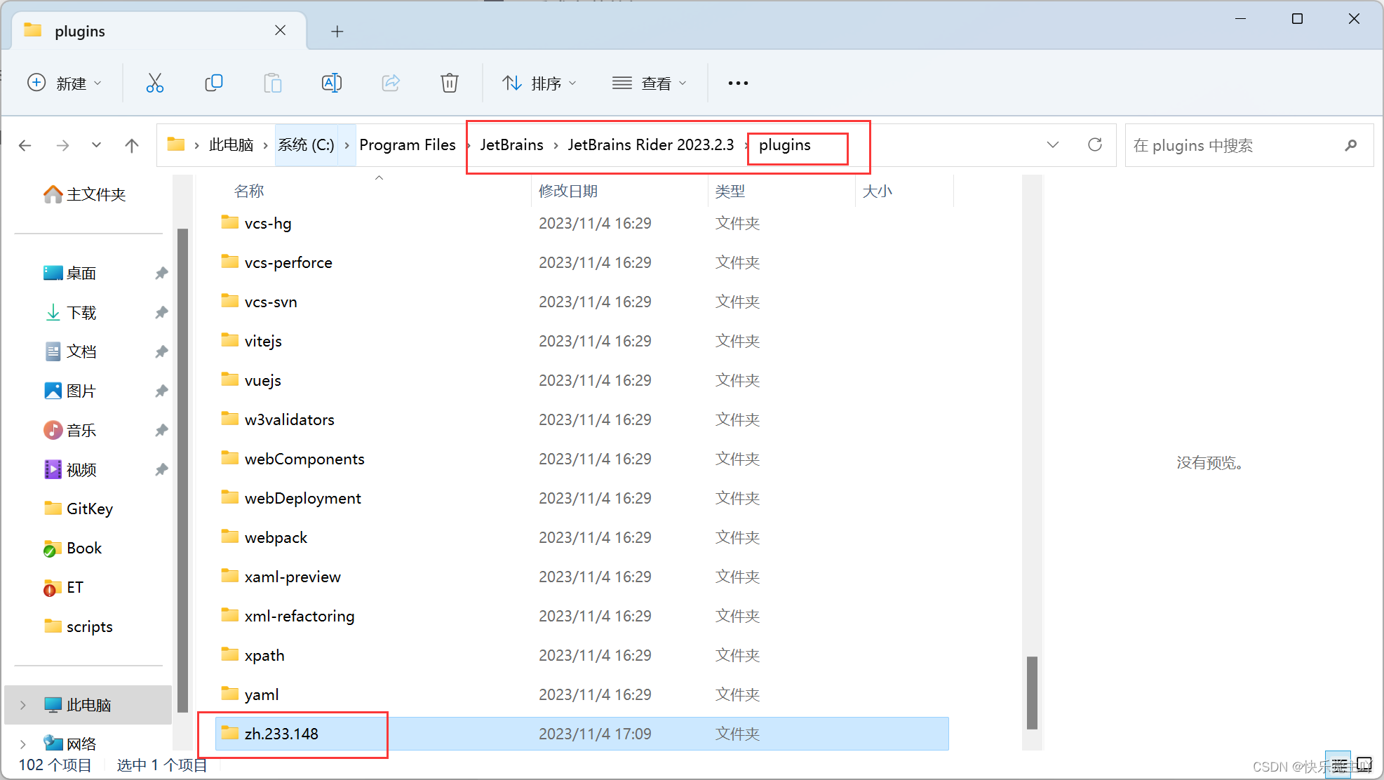1384x780 pixels.
Task: Open 桌面 in navigation pane
Action: [x=71, y=273]
